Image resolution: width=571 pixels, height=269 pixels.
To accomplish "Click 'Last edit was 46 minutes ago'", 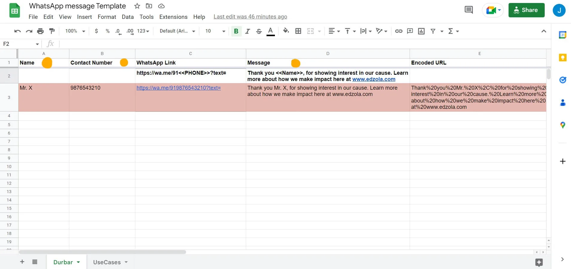I will pos(250,17).
